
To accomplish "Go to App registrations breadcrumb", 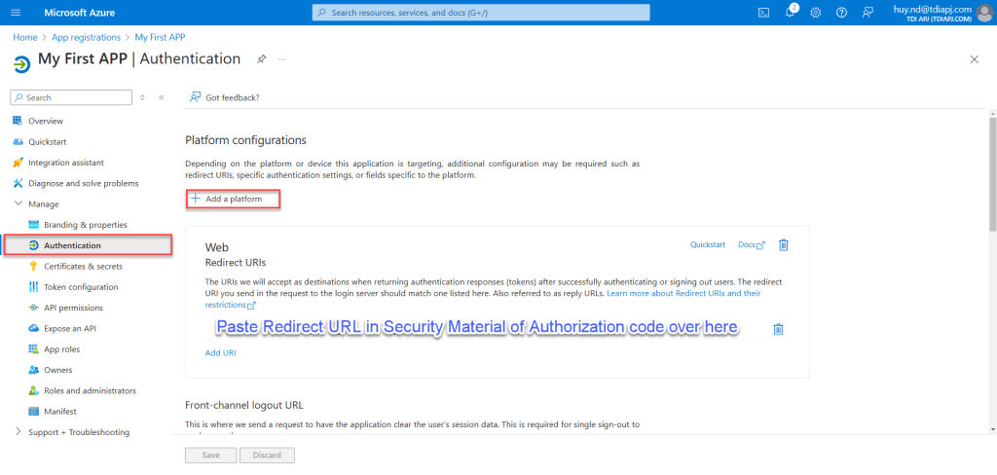I will click(88, 37).
